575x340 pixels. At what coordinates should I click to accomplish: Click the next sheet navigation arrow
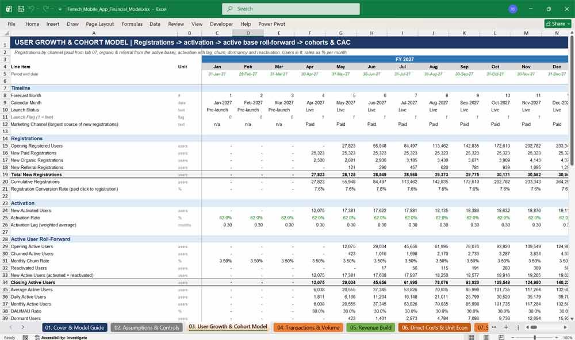pos(23,327)
